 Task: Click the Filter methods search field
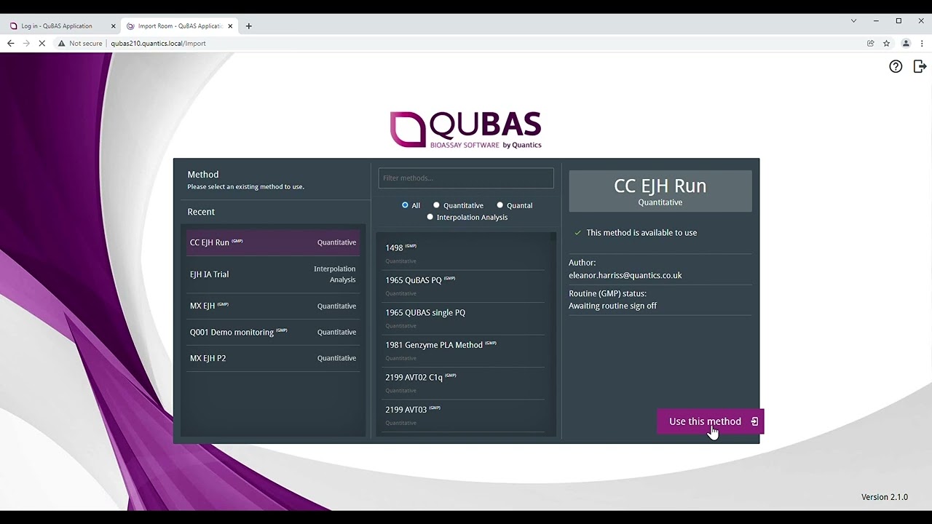(x=466, y=178)
